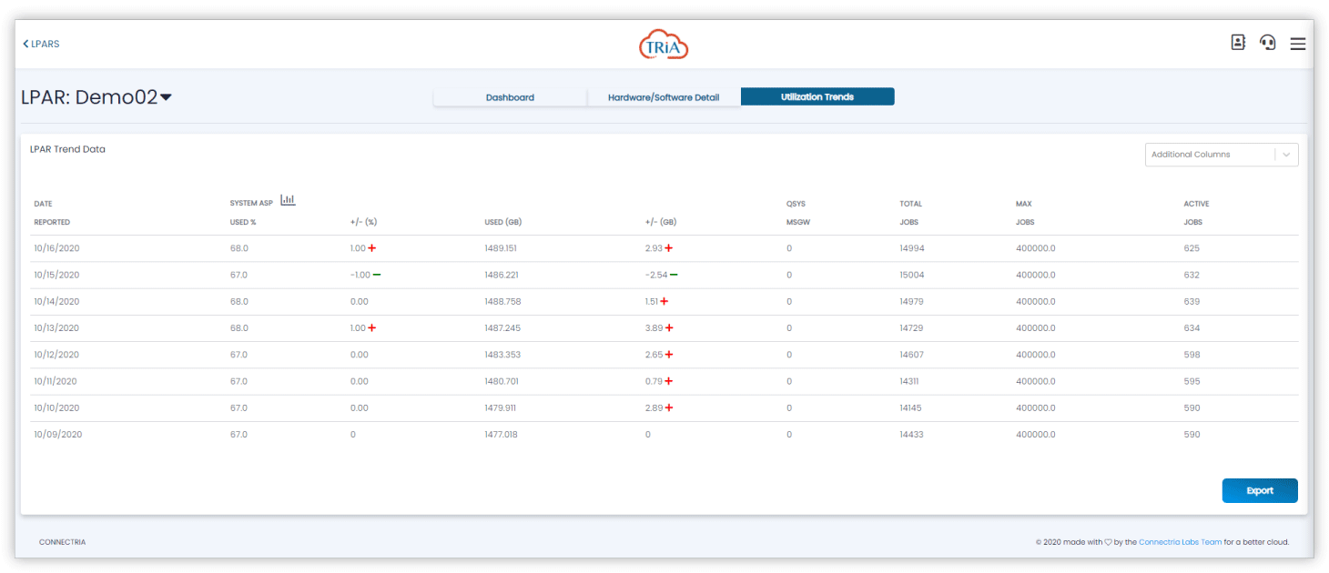Click the USED % column header
1329x573 pixels.
pos(243,222)
